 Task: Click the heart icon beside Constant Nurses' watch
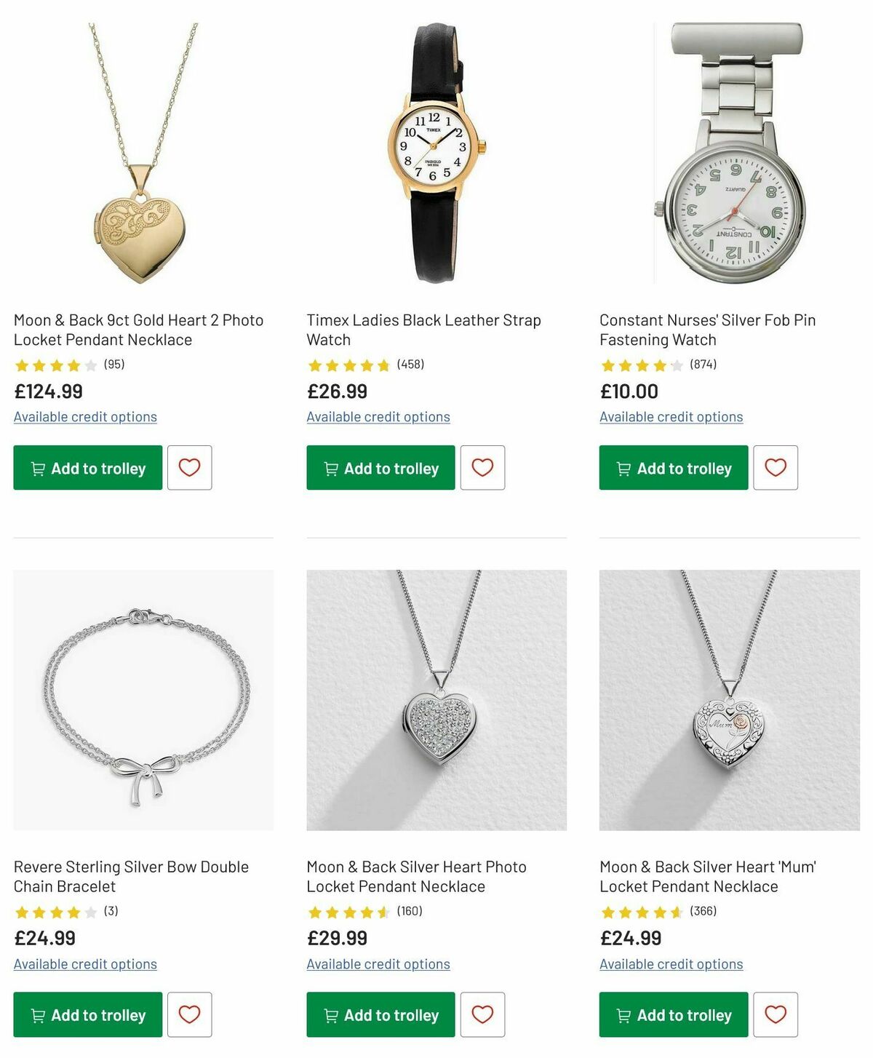[x=776, y=467]
